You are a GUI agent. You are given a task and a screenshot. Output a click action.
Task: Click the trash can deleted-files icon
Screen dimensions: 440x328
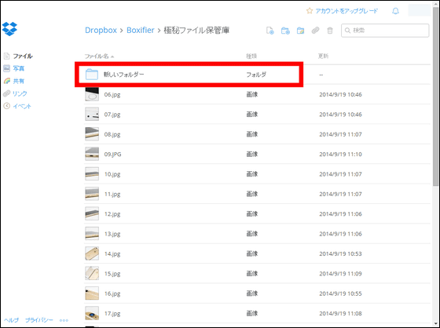click(330, 31)
